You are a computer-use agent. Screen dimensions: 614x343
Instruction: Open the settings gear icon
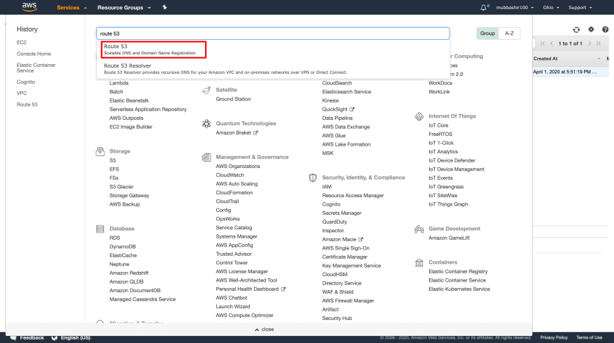(591, 29)
